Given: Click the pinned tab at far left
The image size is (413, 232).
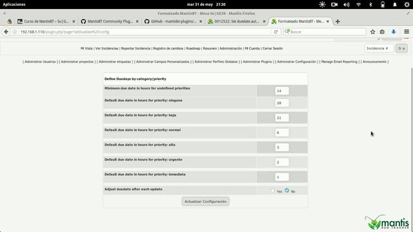Looking at the screenshot, I should (10, 21).
